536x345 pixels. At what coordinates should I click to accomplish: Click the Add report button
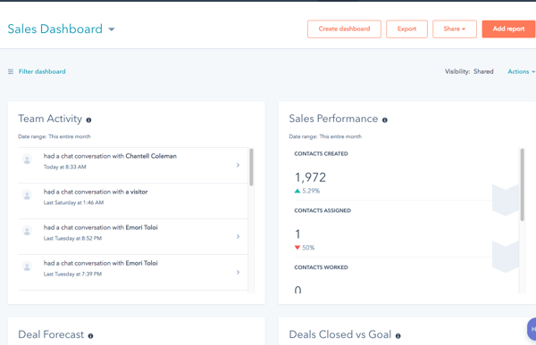[508, 29]
